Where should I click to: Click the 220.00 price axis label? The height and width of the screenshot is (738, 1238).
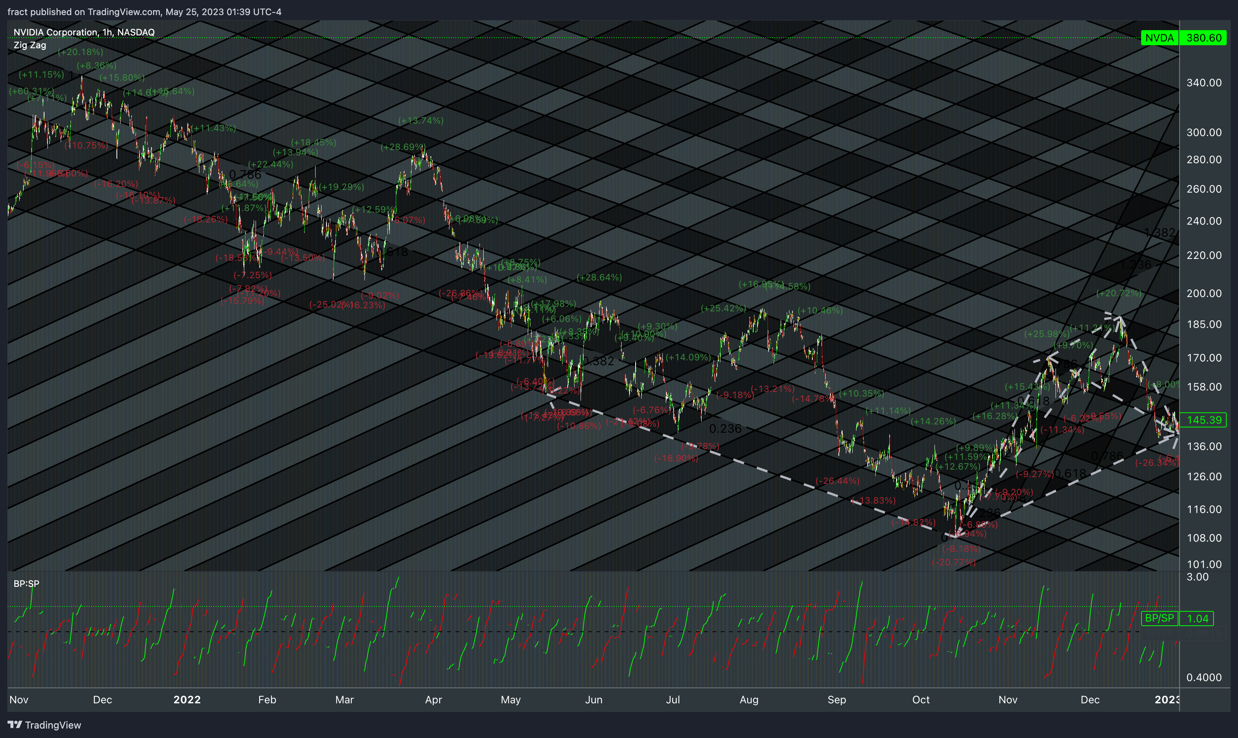[1204, 255]
